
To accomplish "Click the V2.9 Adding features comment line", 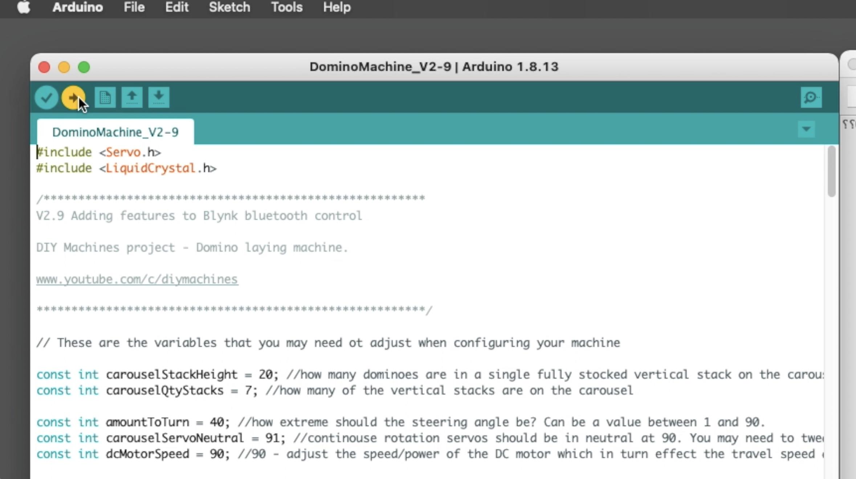I will (x=199, y=216).
